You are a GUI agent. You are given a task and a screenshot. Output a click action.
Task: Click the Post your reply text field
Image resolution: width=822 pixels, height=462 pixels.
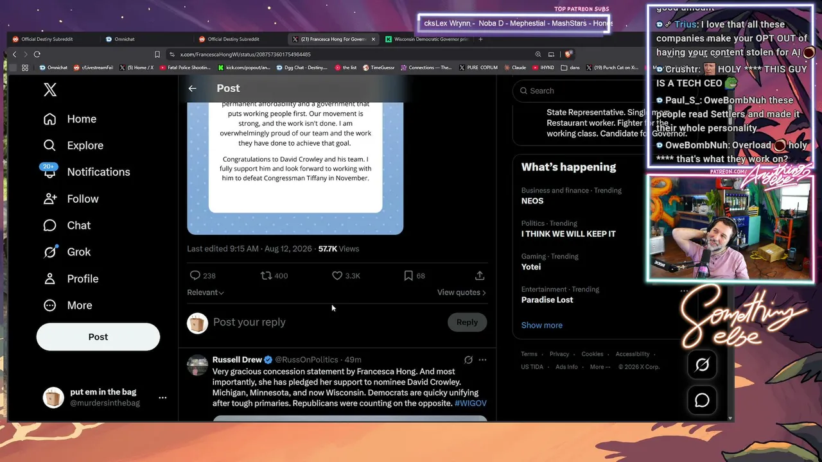tap(328, 322)
